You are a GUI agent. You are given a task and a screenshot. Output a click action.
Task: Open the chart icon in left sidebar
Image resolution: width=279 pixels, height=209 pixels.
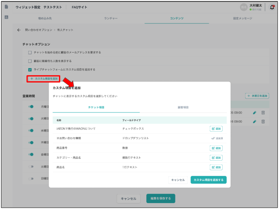coord(6,18)
